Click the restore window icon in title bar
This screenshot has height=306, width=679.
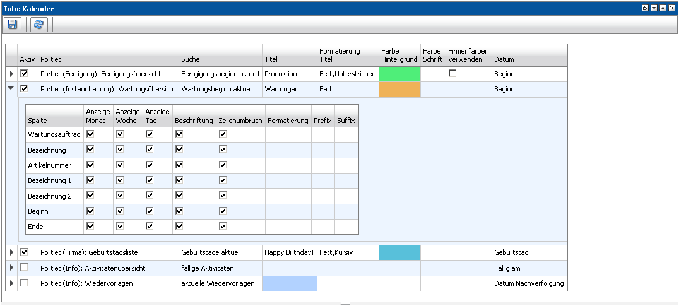click(645, 8)
